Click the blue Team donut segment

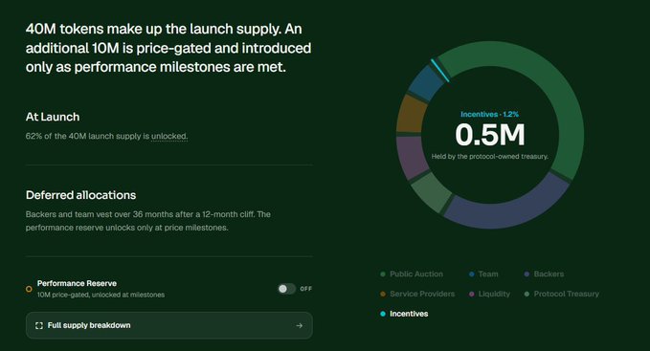click(x=426, y=83)
